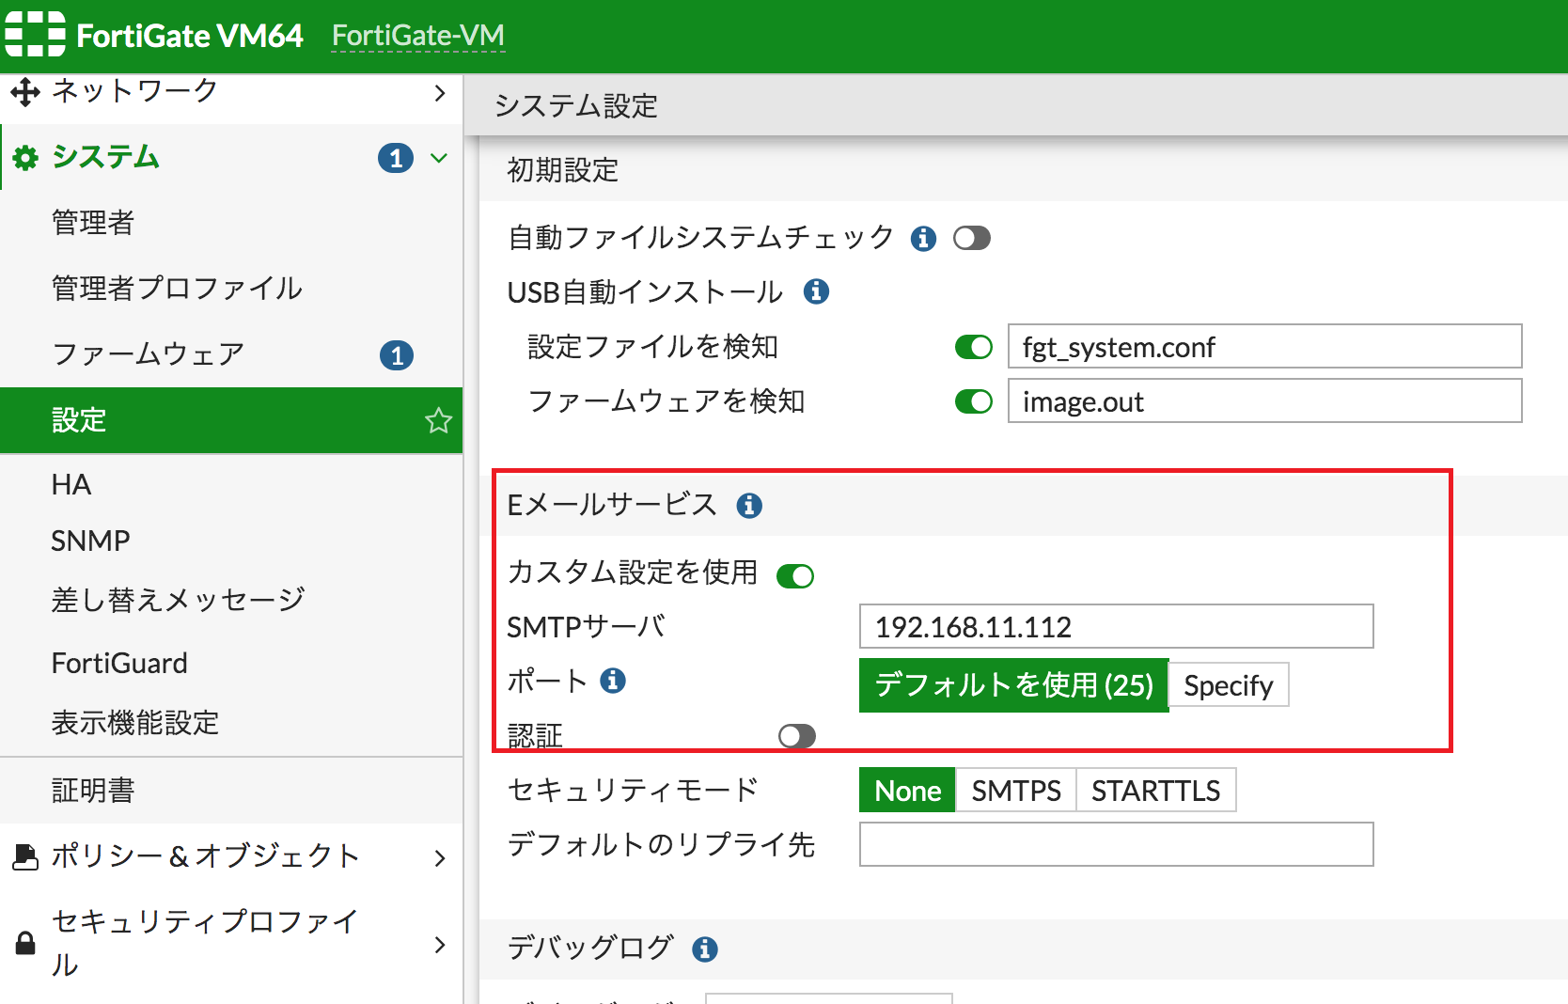
Task: Open FortiGuard menu item
Action: point(231,663)
